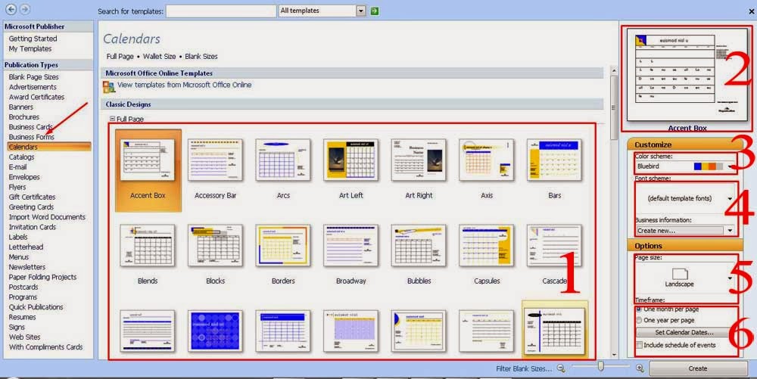Select With Compliments Cards publication type
Viewport: 757px width, 379px height.
tap(46, 347)
